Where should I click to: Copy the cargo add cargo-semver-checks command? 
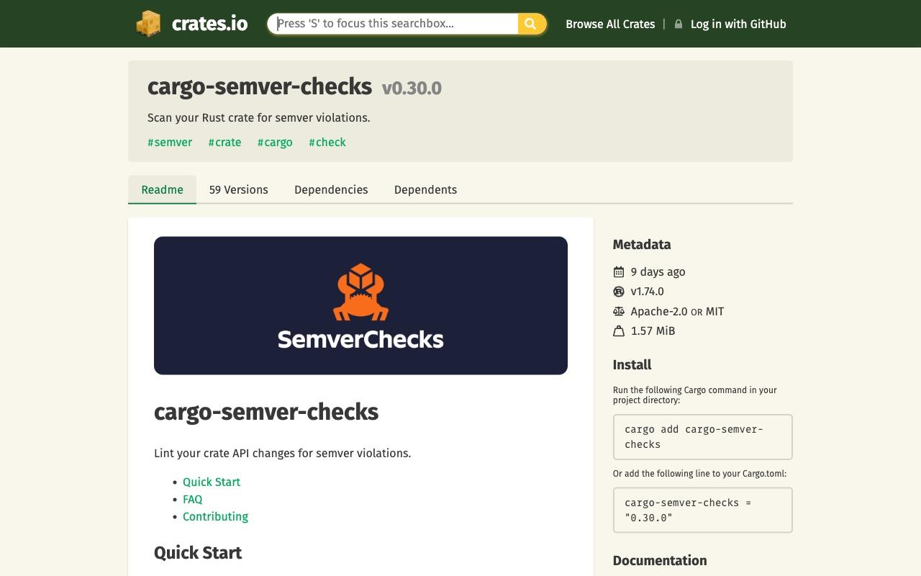702,437
